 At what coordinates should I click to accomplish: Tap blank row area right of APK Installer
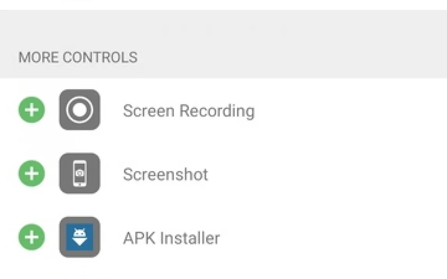pos(332,238)
